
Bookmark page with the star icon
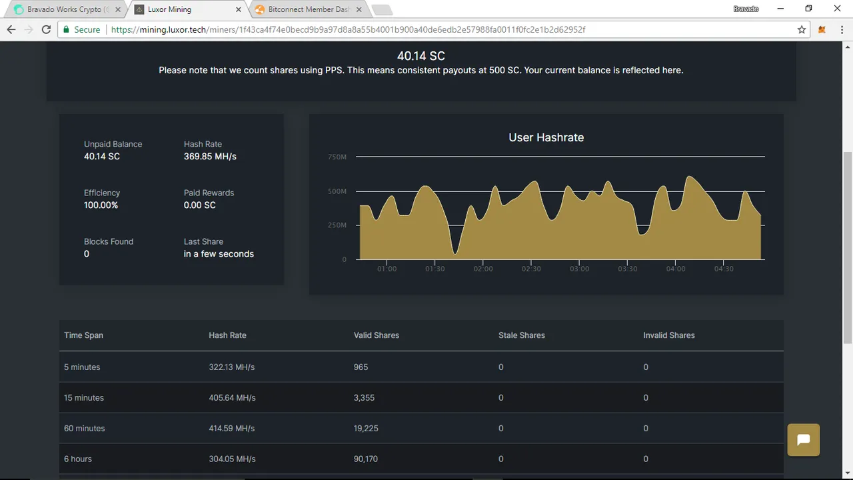[802, 30]
